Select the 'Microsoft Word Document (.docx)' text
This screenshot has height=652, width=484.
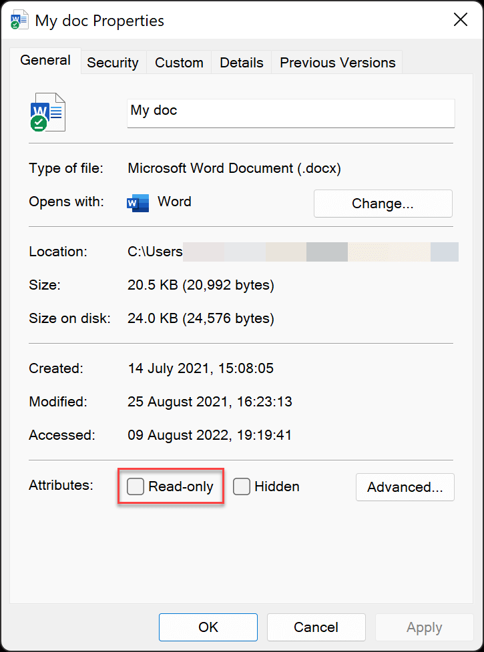pyautogui.click(x=234, y=168)
